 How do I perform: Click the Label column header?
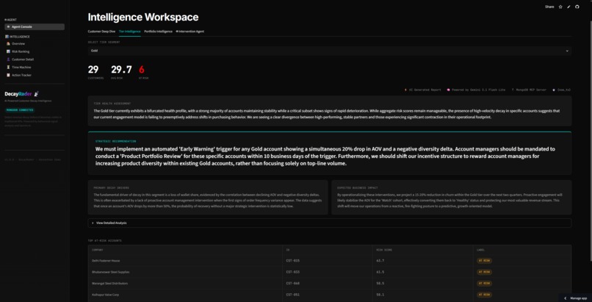pos(480,250)
